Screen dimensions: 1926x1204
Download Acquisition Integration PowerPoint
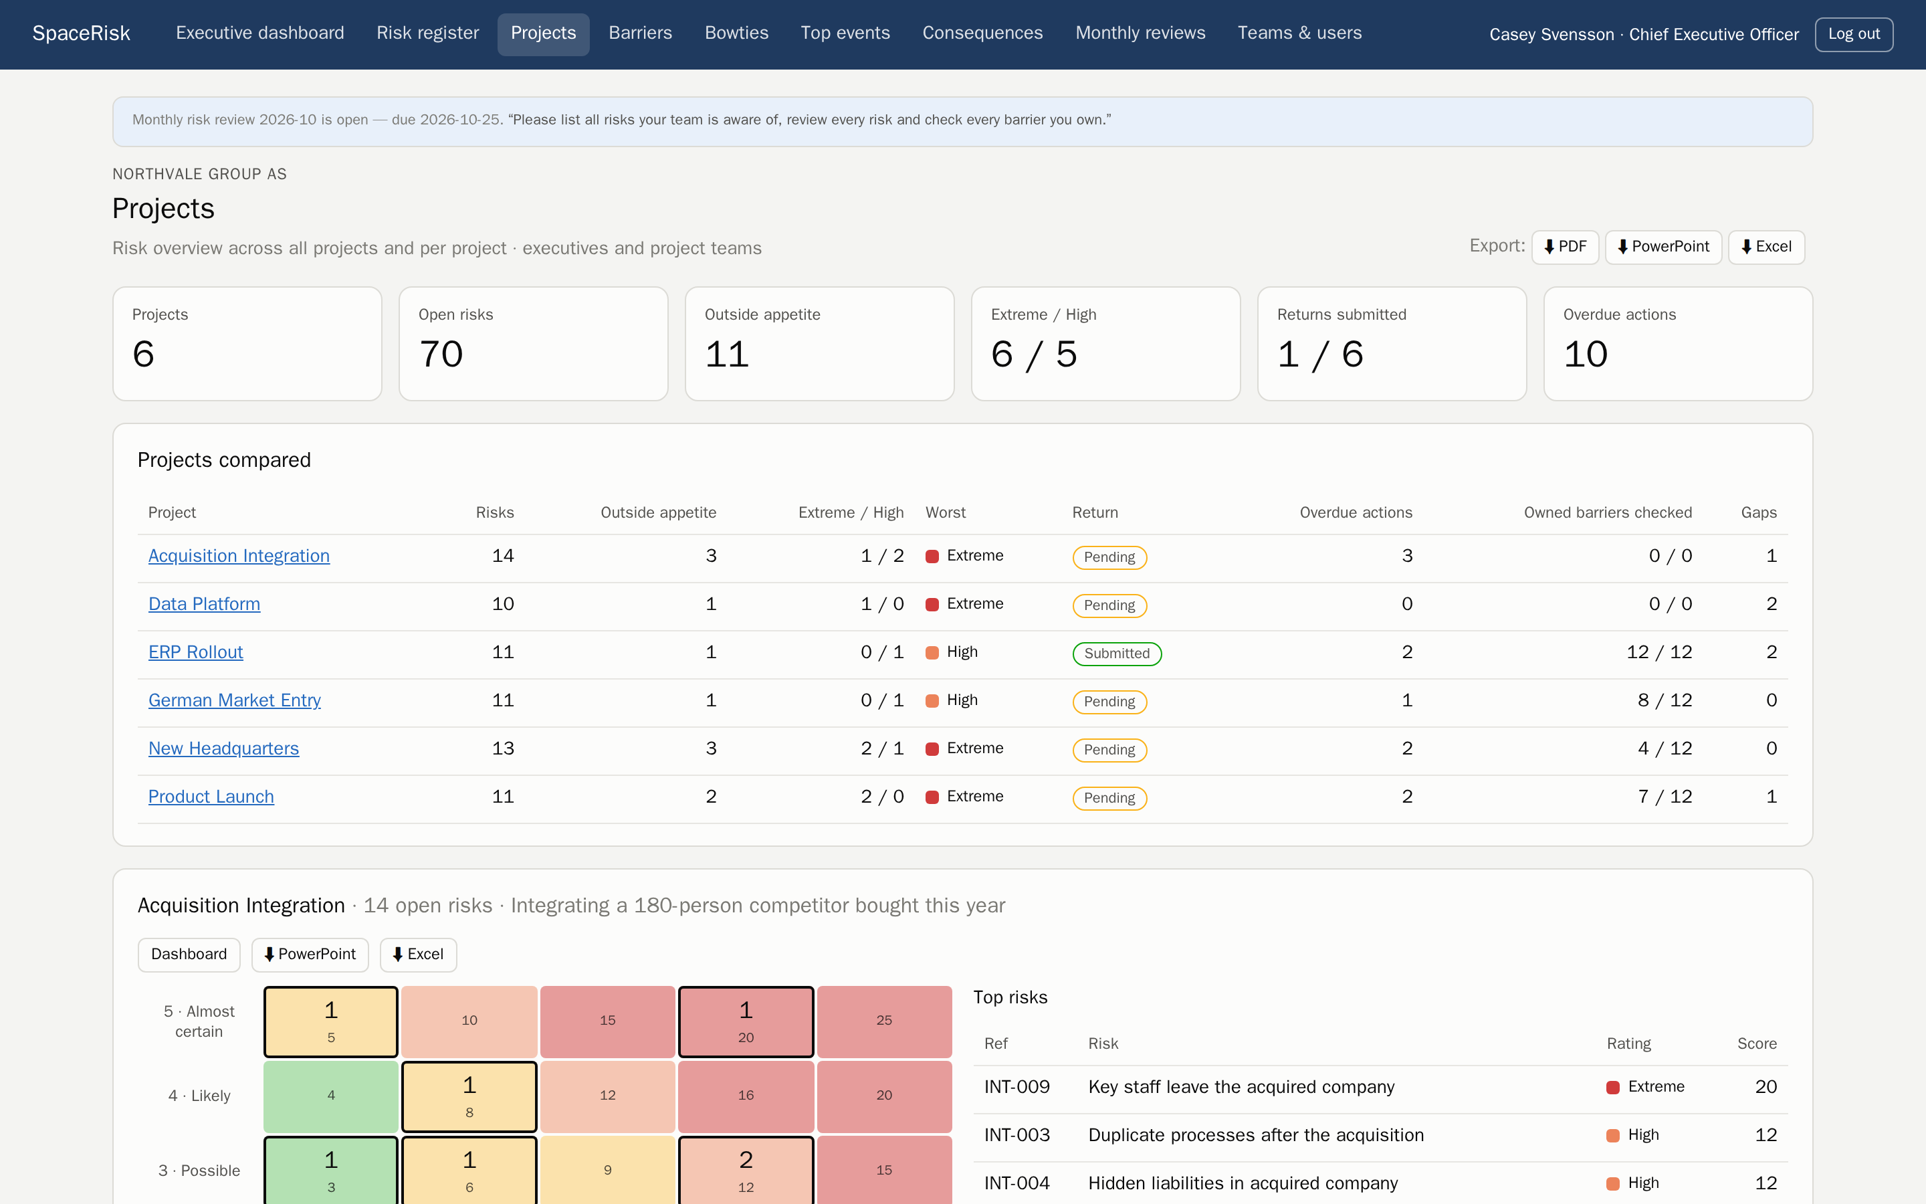click(310, 954)
